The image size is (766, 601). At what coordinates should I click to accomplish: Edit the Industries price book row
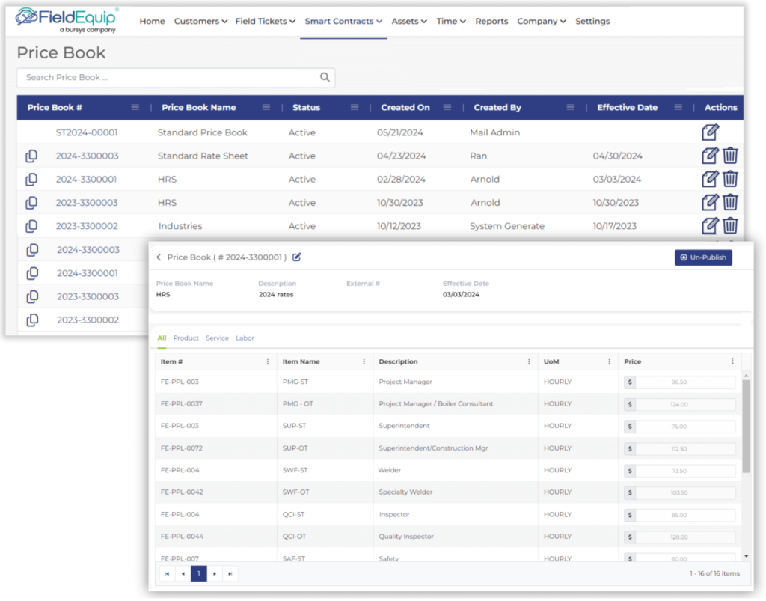[709, 225]
